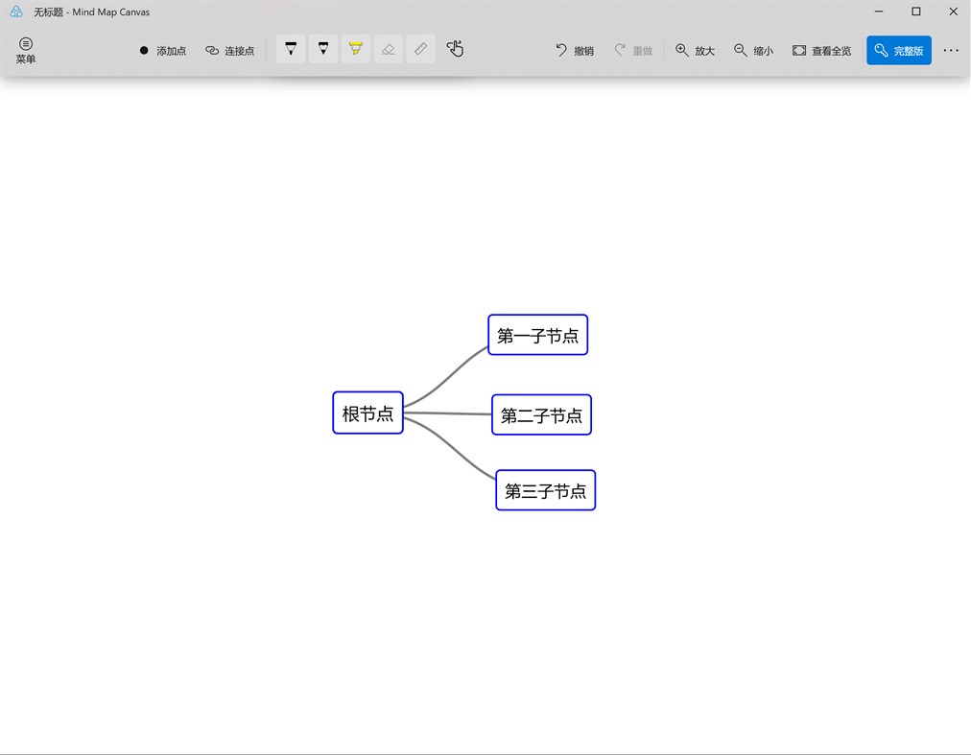Select the 根节点 root node

pos(367,413)
